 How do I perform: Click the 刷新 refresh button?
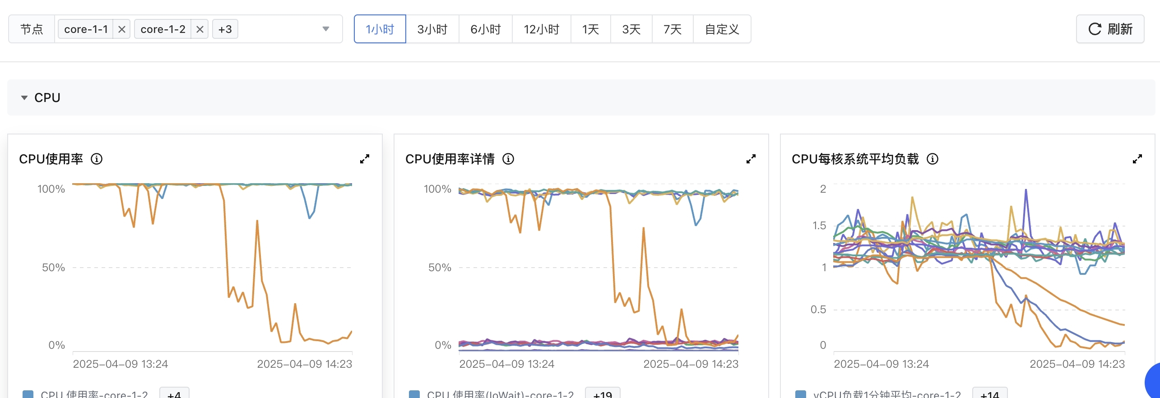click(1110, 29)
